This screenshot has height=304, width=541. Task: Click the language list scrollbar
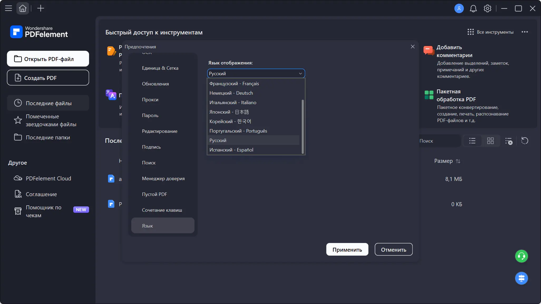coord(303,126)
